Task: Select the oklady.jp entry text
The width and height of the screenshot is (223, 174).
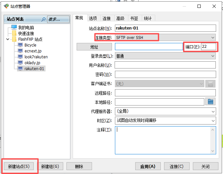Action: point(32,63)
